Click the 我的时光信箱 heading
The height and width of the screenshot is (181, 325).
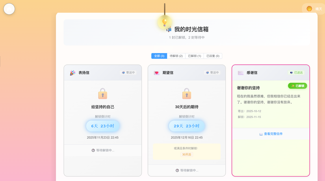[191, 29]
